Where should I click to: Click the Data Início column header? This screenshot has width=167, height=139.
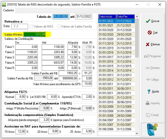point(107,17)
